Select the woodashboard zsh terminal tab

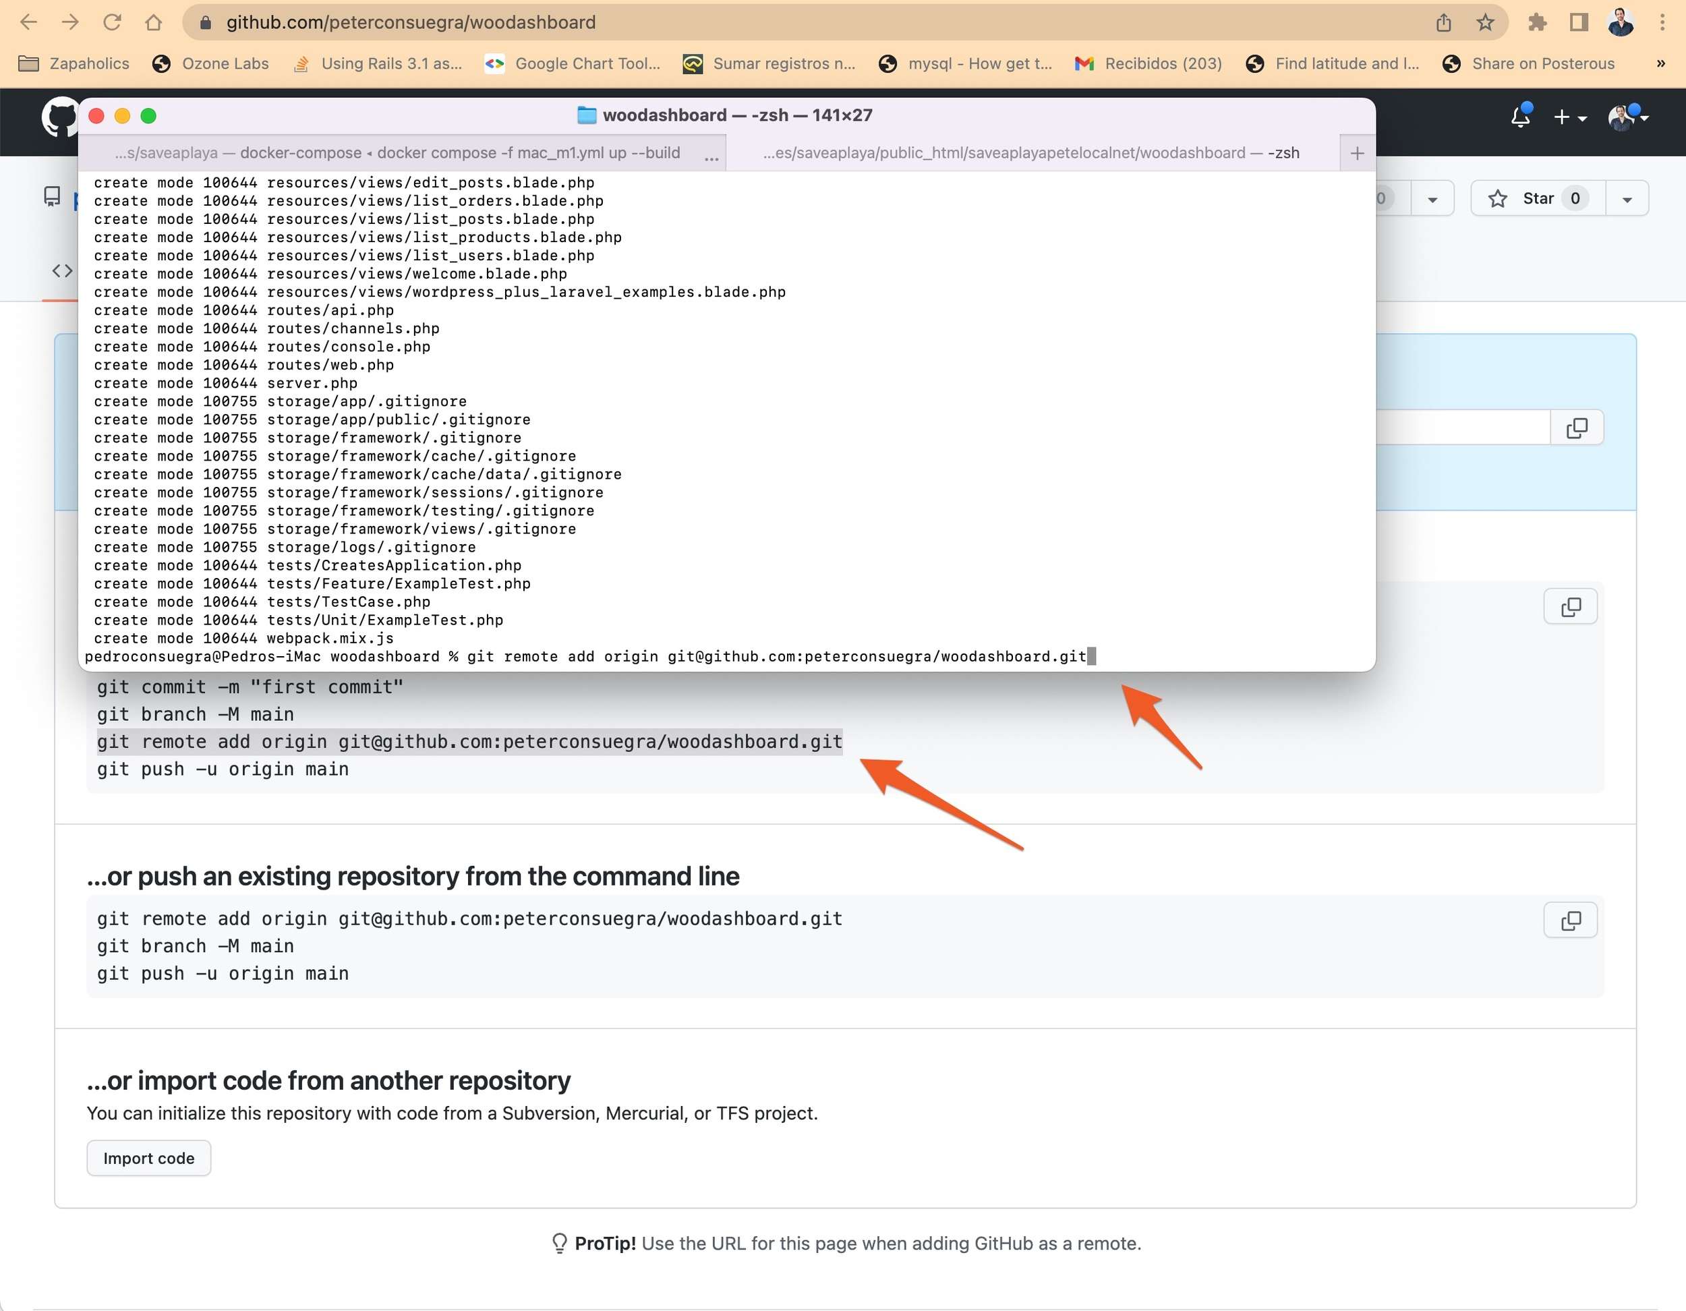1030,153
